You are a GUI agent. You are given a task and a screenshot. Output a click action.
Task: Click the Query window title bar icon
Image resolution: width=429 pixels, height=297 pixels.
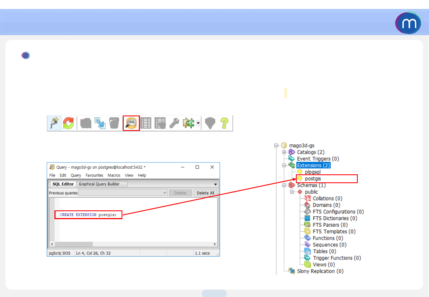52,167
